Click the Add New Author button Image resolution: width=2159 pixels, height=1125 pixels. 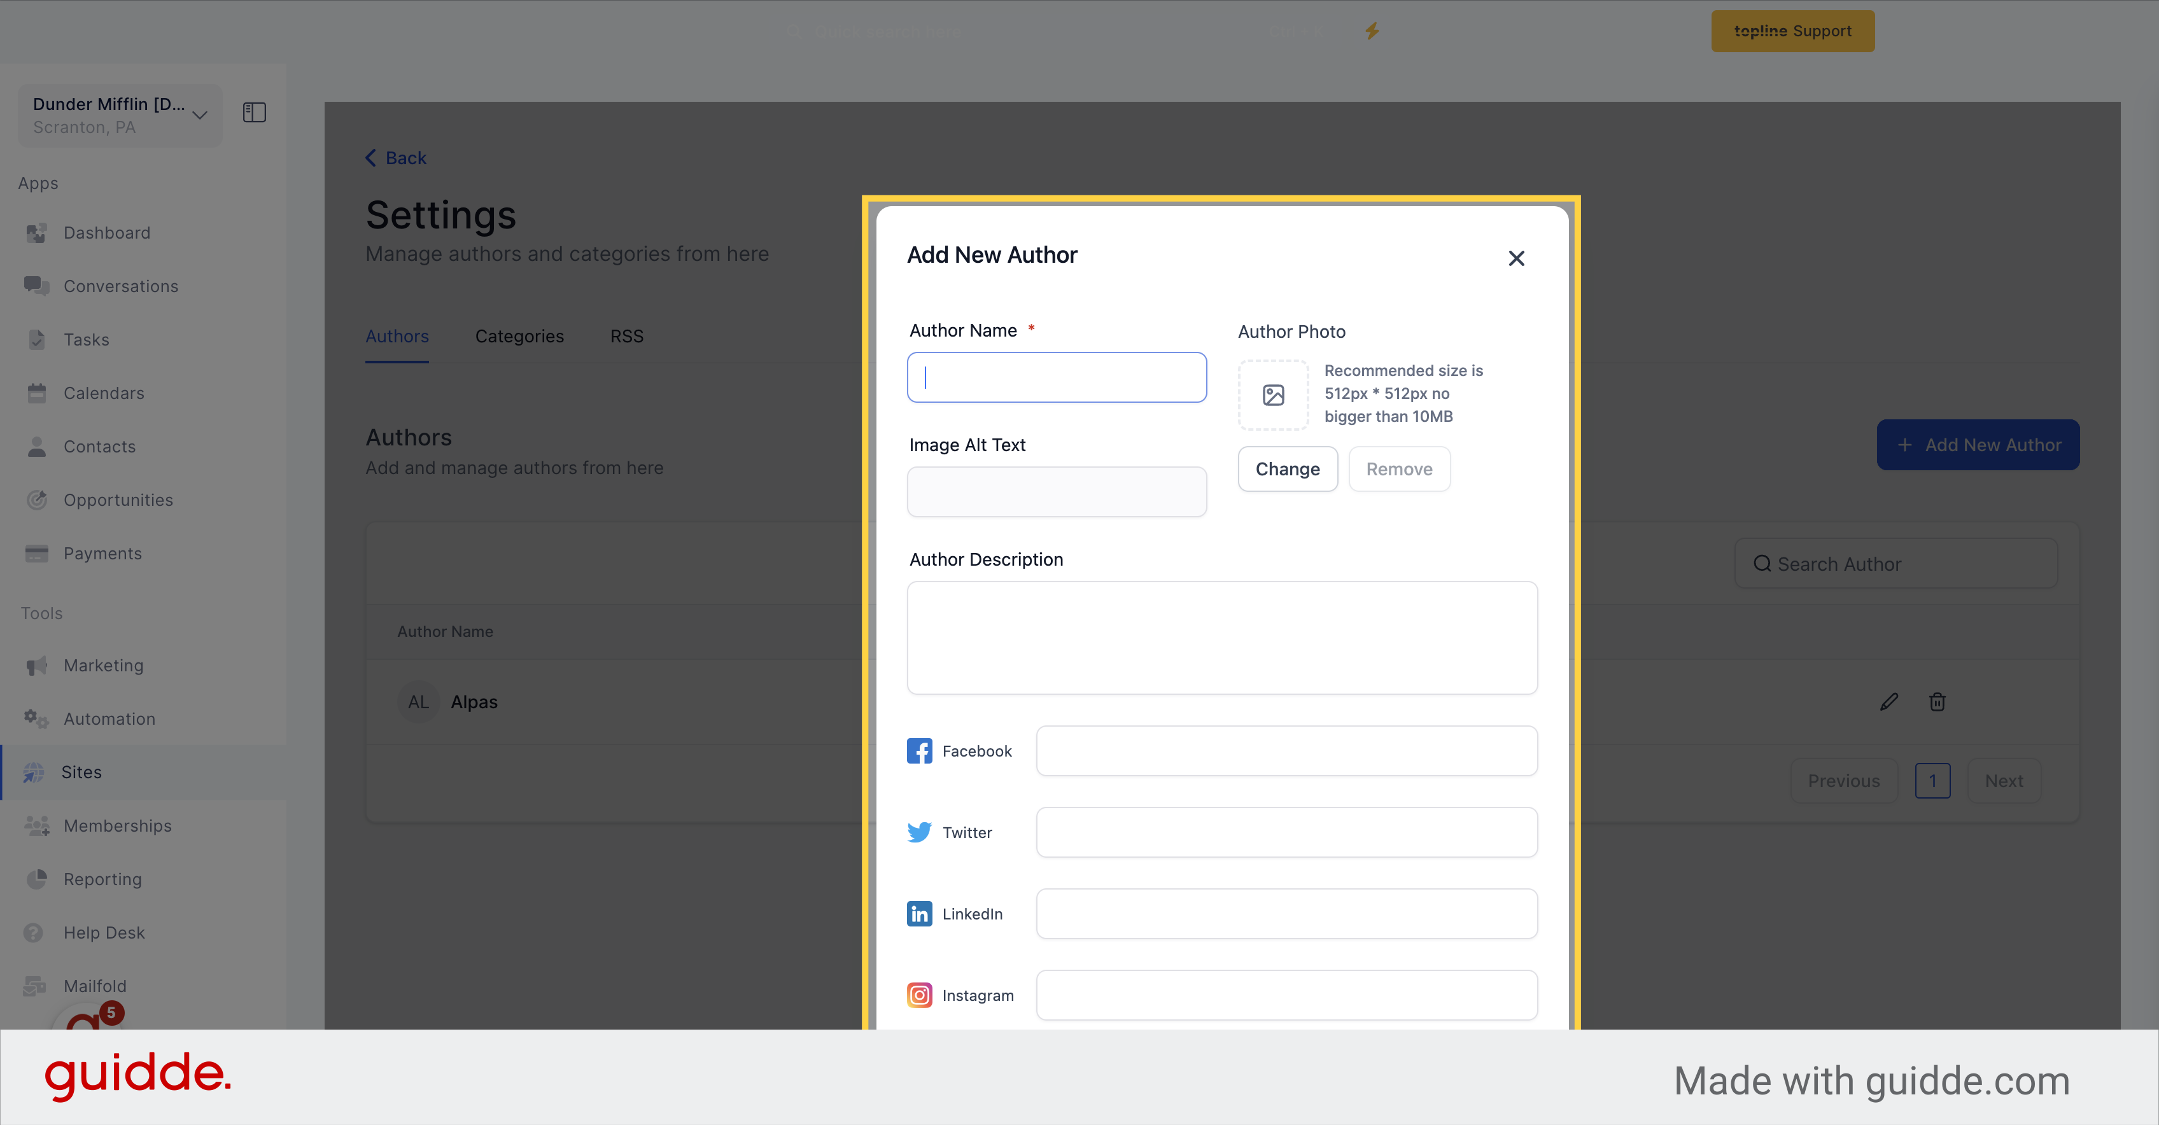pos(1978,445)
